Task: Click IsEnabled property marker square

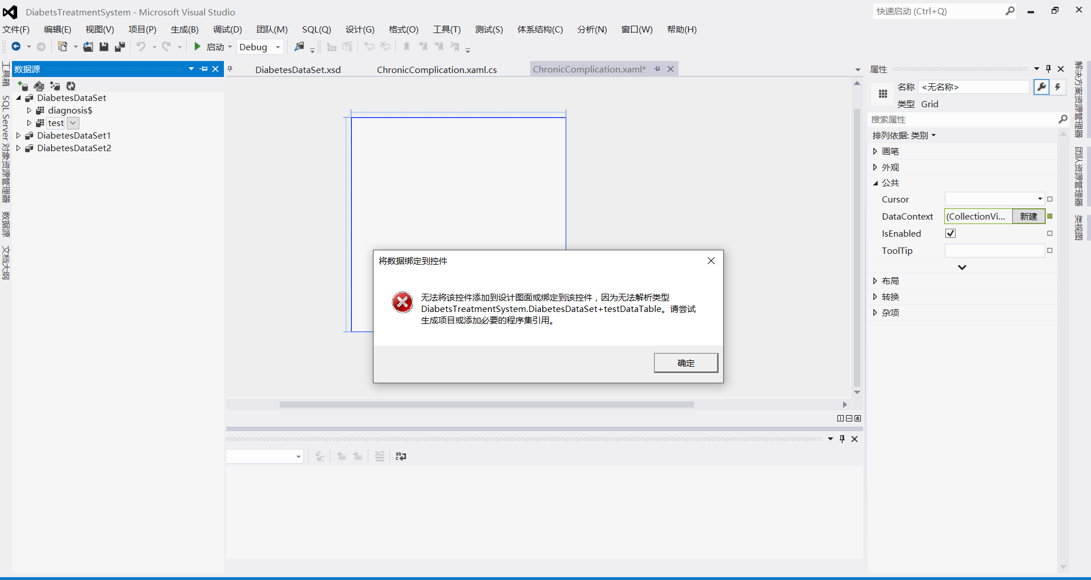Action: click(x=1050, y=233)
